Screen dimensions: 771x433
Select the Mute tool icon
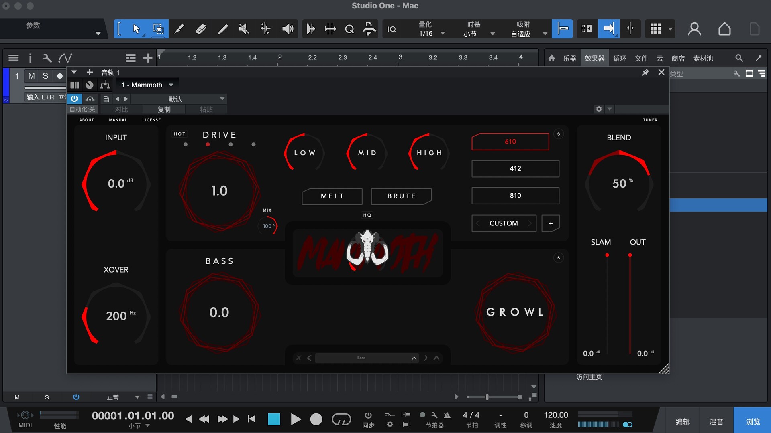244,29
